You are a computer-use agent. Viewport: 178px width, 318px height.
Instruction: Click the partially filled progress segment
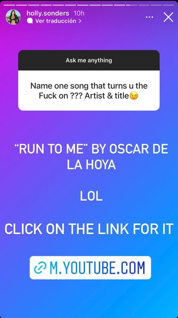132,5
